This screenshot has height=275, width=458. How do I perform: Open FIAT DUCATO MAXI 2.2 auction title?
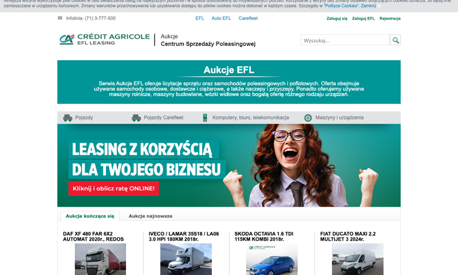348,237
